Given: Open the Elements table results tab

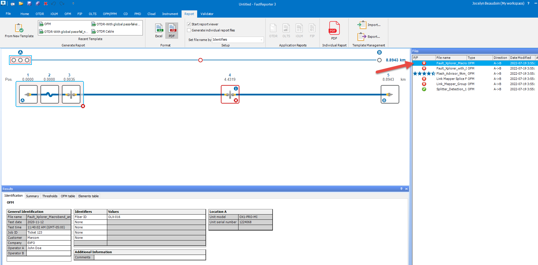Looking at the screenshot, I should pyautogui.click(x=88, y=196).
